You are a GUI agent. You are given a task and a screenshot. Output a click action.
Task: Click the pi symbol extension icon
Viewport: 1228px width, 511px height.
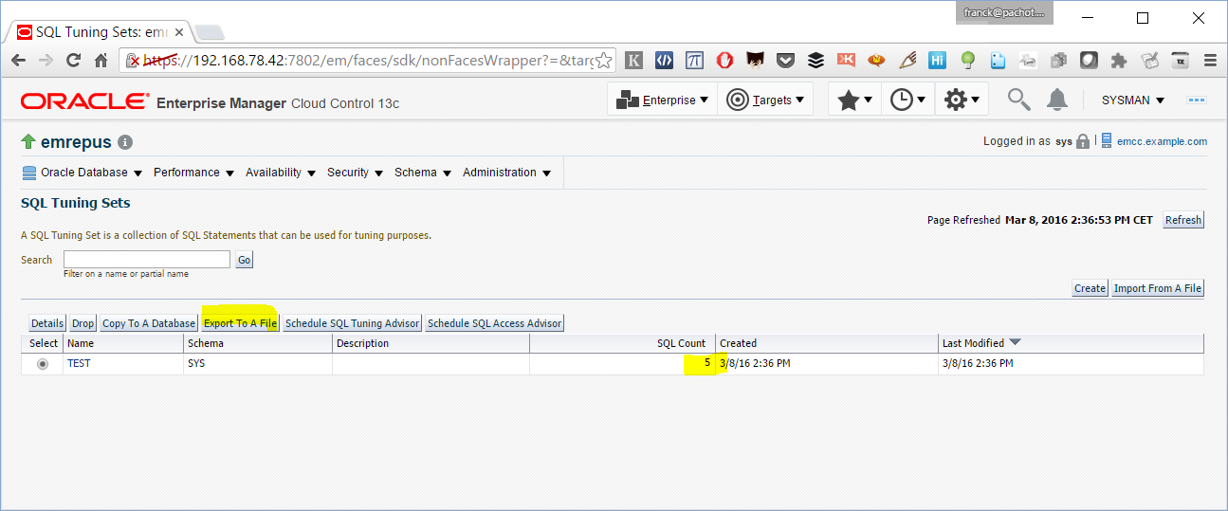tap(695, 60)
